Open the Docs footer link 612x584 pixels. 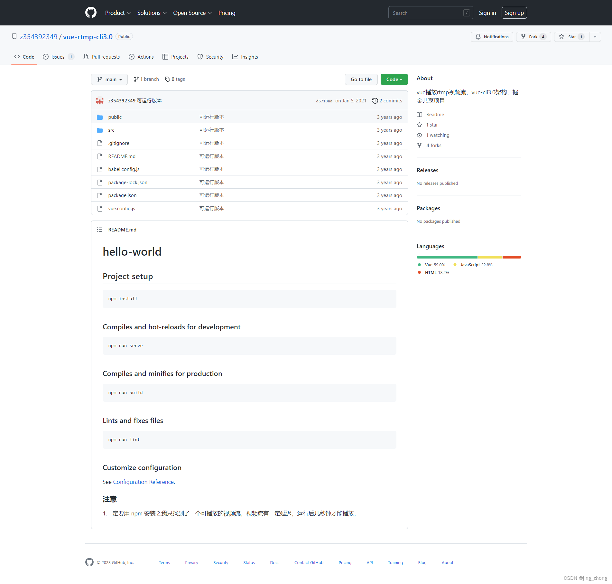point(274,562)
